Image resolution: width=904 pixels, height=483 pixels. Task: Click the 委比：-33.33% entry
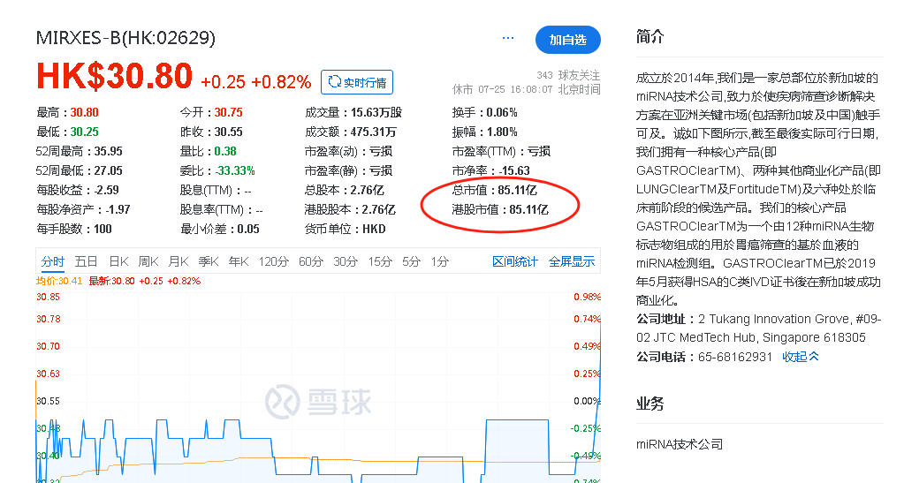click(x=217, y=171)
